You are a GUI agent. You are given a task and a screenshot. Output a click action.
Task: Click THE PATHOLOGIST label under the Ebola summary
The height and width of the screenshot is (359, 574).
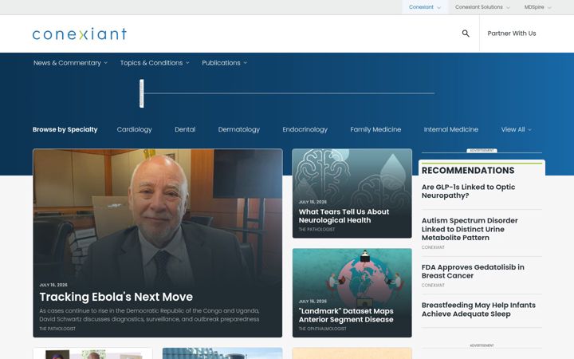57,329
